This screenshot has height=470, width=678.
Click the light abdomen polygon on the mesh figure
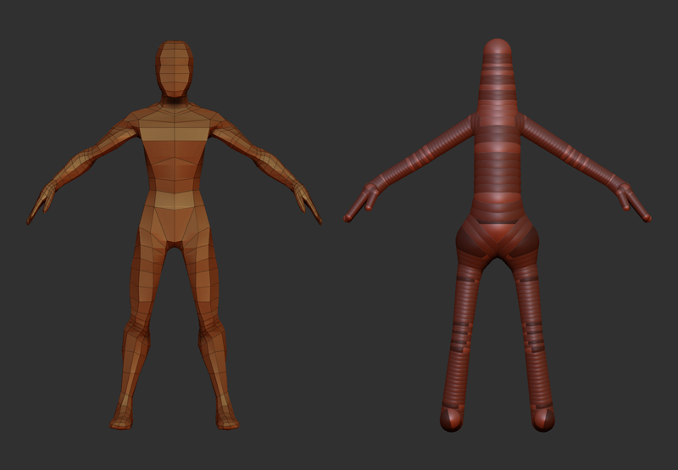pos(174,200)
